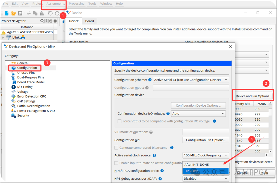Click device list scrollbar down arrow
This screenshot has height=183, width=277.
[x=270, y=151]
